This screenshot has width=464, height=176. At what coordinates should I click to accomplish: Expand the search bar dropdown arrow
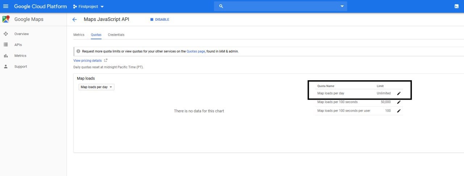click(342, 7)
